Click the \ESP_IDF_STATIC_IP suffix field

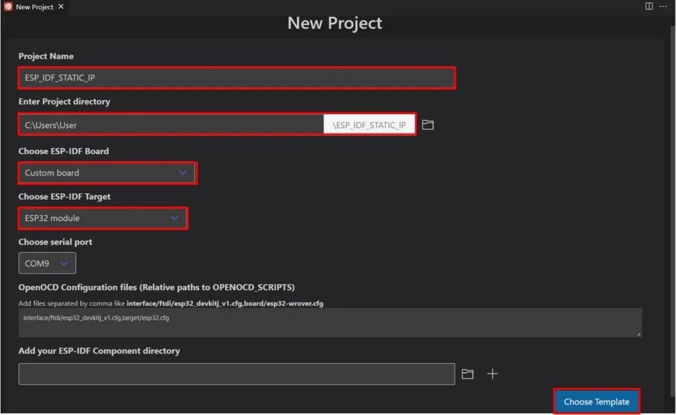[x=369, y=124]
